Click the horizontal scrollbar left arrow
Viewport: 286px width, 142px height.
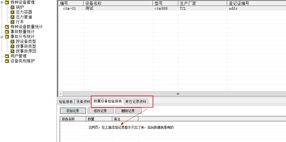[x=61, y=94]
